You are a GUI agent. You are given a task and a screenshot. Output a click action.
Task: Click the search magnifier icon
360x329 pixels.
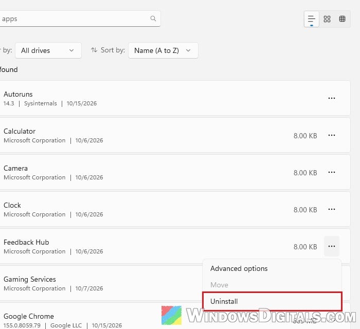point(153,19)
